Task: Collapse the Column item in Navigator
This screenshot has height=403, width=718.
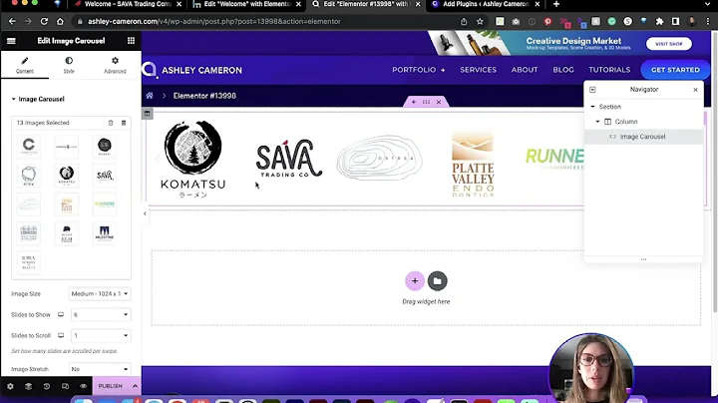Action: pyautogui.click(x=597, y=122)
